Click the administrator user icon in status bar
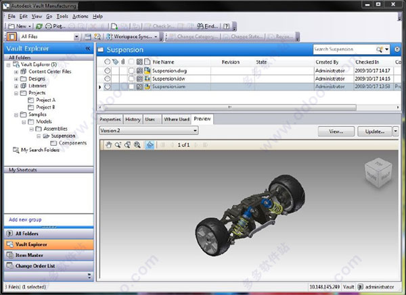 click(360, 287)
